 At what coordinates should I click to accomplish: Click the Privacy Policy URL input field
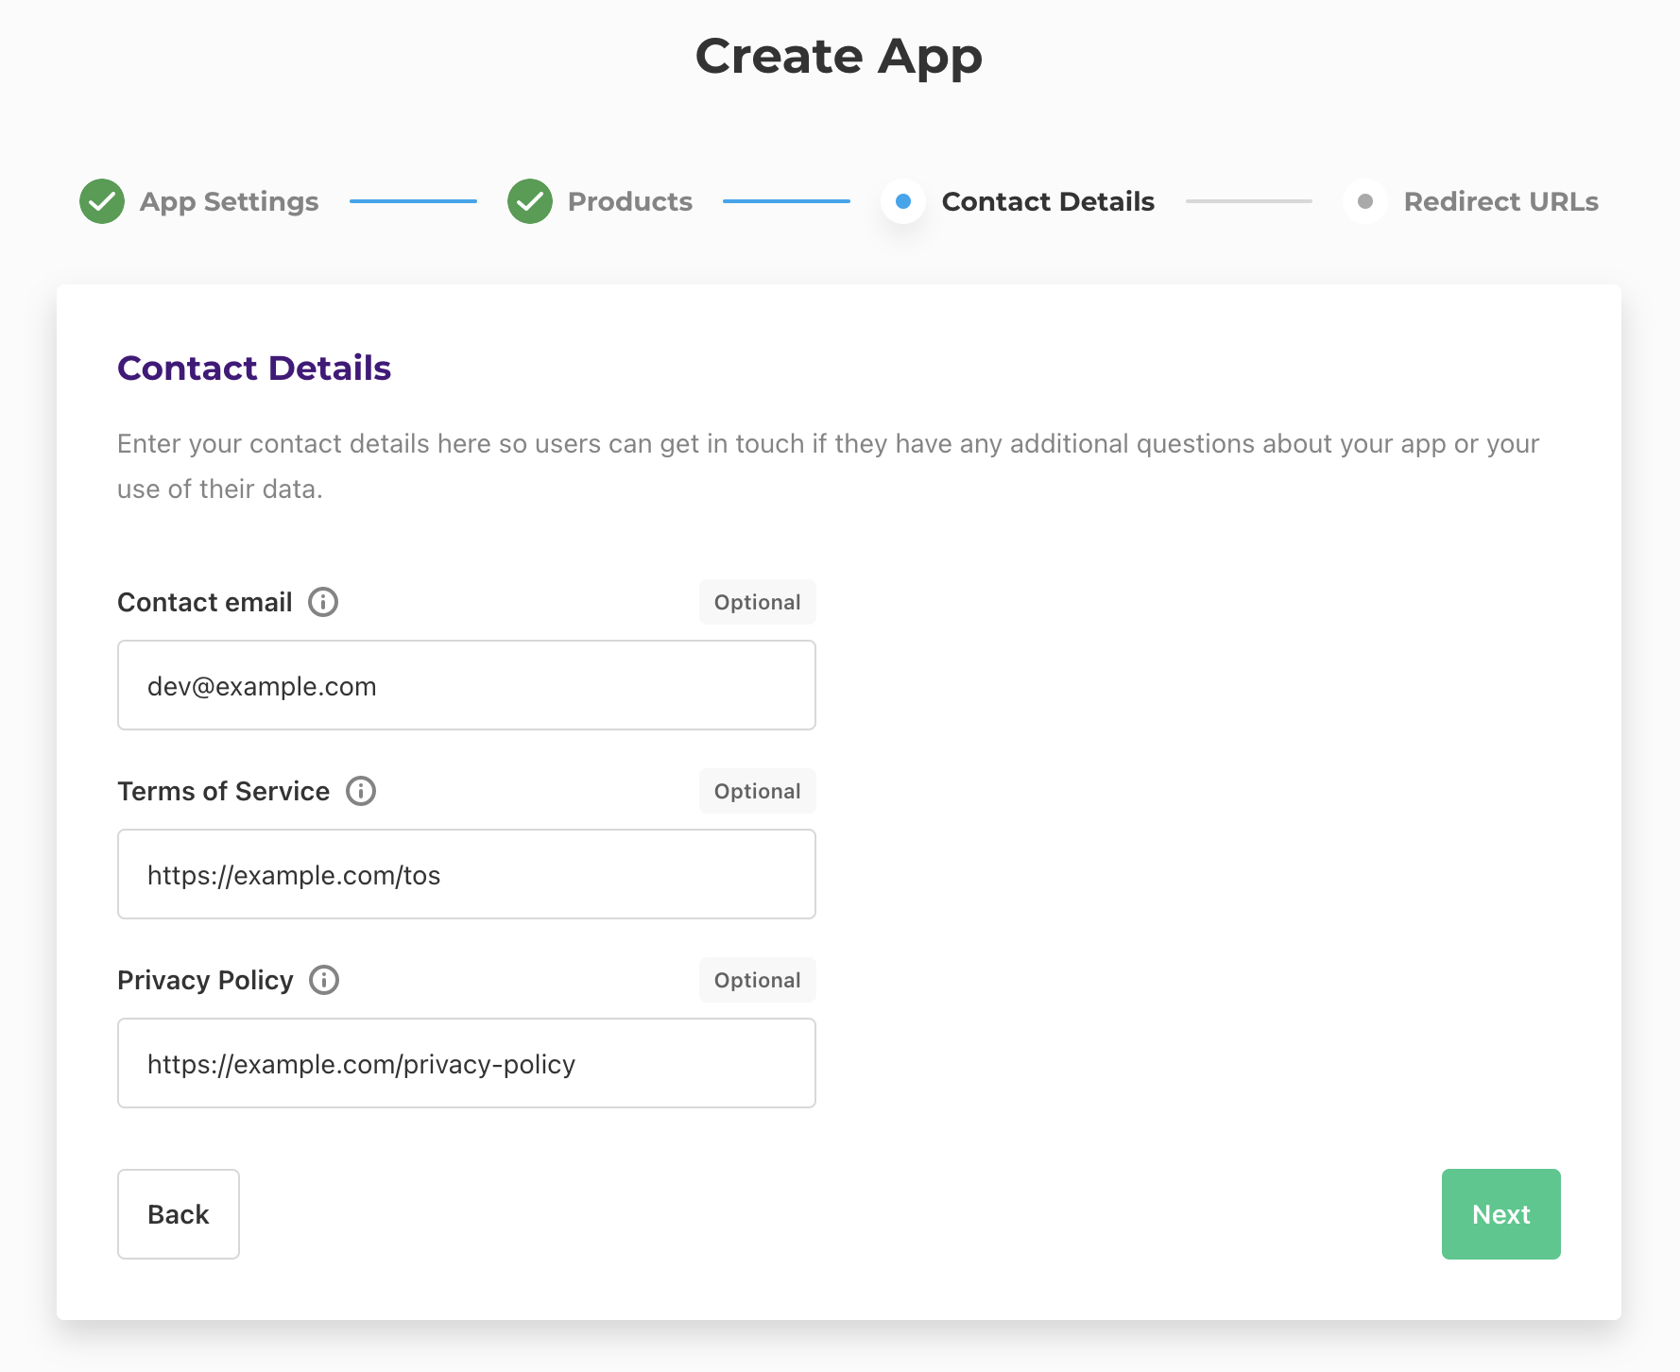click(x=467, y=1063)
